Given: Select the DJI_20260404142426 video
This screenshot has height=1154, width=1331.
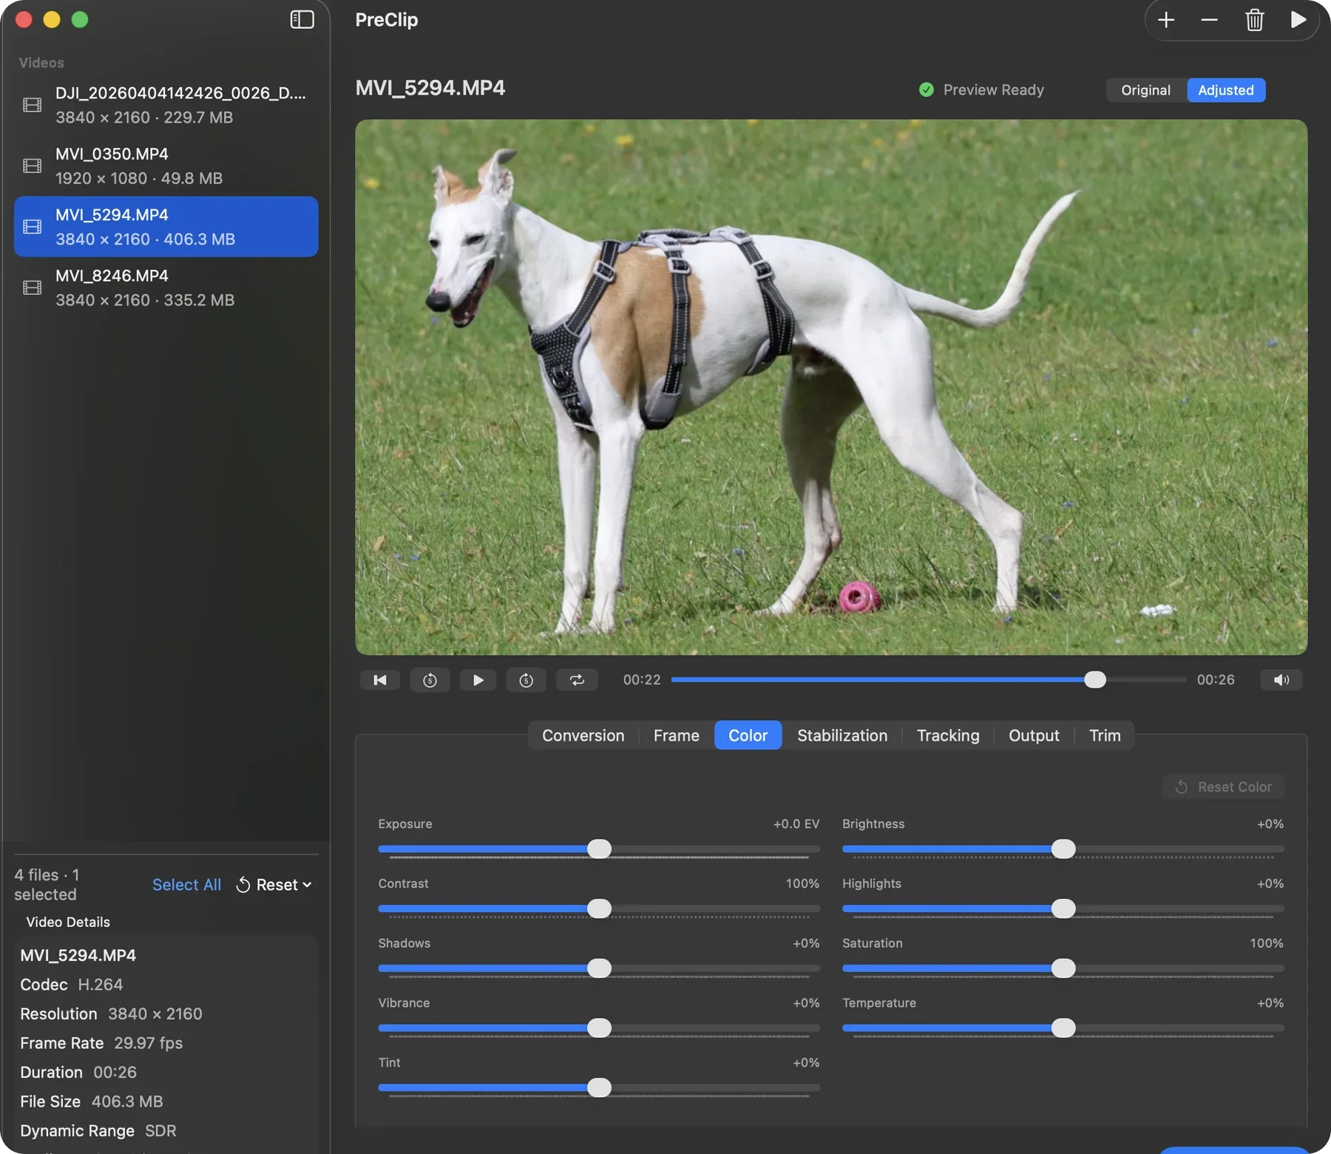Looking at the screenshot, I should pos(166,105).
